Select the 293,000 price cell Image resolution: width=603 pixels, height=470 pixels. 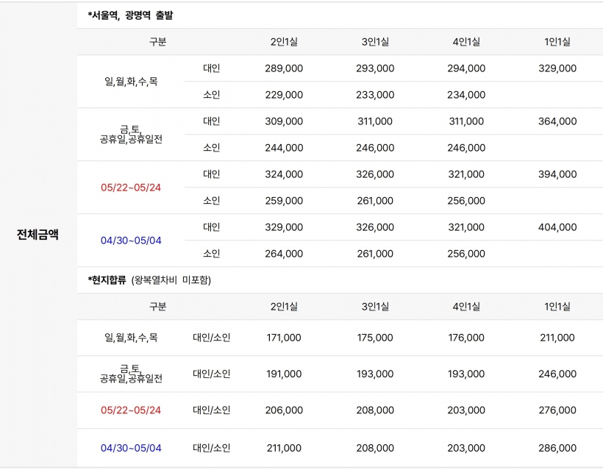click(x=375, y=68)
